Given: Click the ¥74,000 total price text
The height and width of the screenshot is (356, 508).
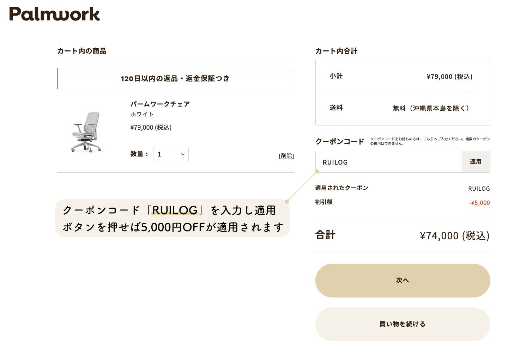Looking at the screenshot, I should [x=454, y=235].
